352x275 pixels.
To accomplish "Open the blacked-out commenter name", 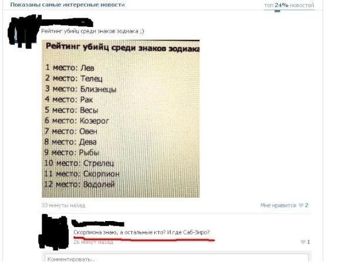I will coord(98,223).
